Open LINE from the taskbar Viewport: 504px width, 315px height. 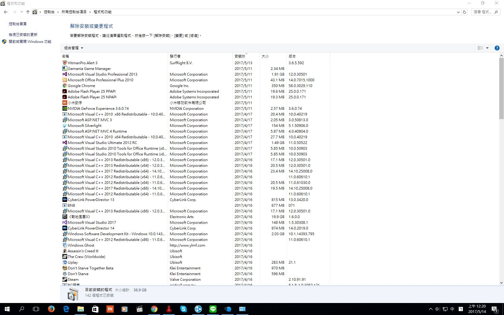213,309
